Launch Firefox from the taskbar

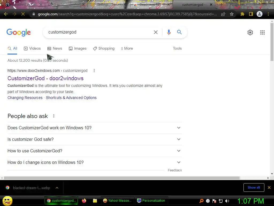coord(84,201)
